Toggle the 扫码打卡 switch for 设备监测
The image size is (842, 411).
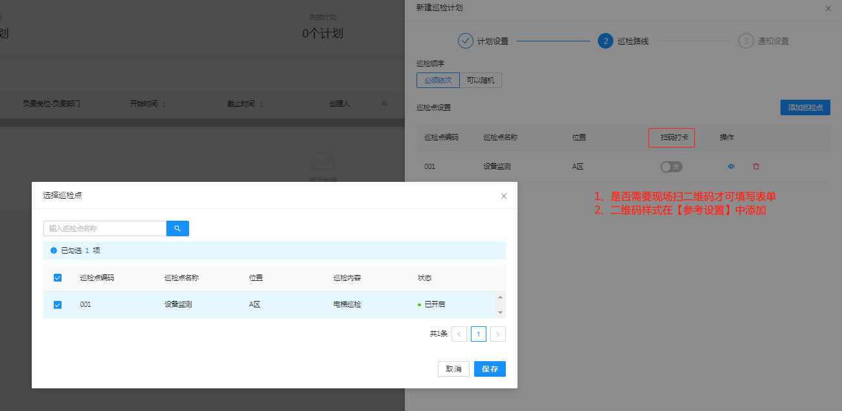pyautogui.click(x=671, y=167)
